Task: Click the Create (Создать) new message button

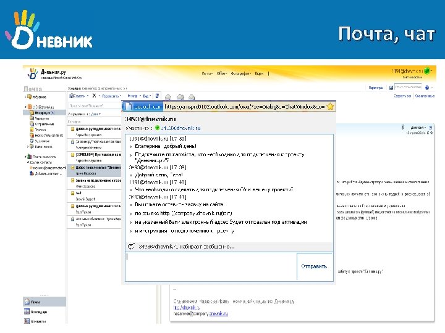Action: (77, 96)
